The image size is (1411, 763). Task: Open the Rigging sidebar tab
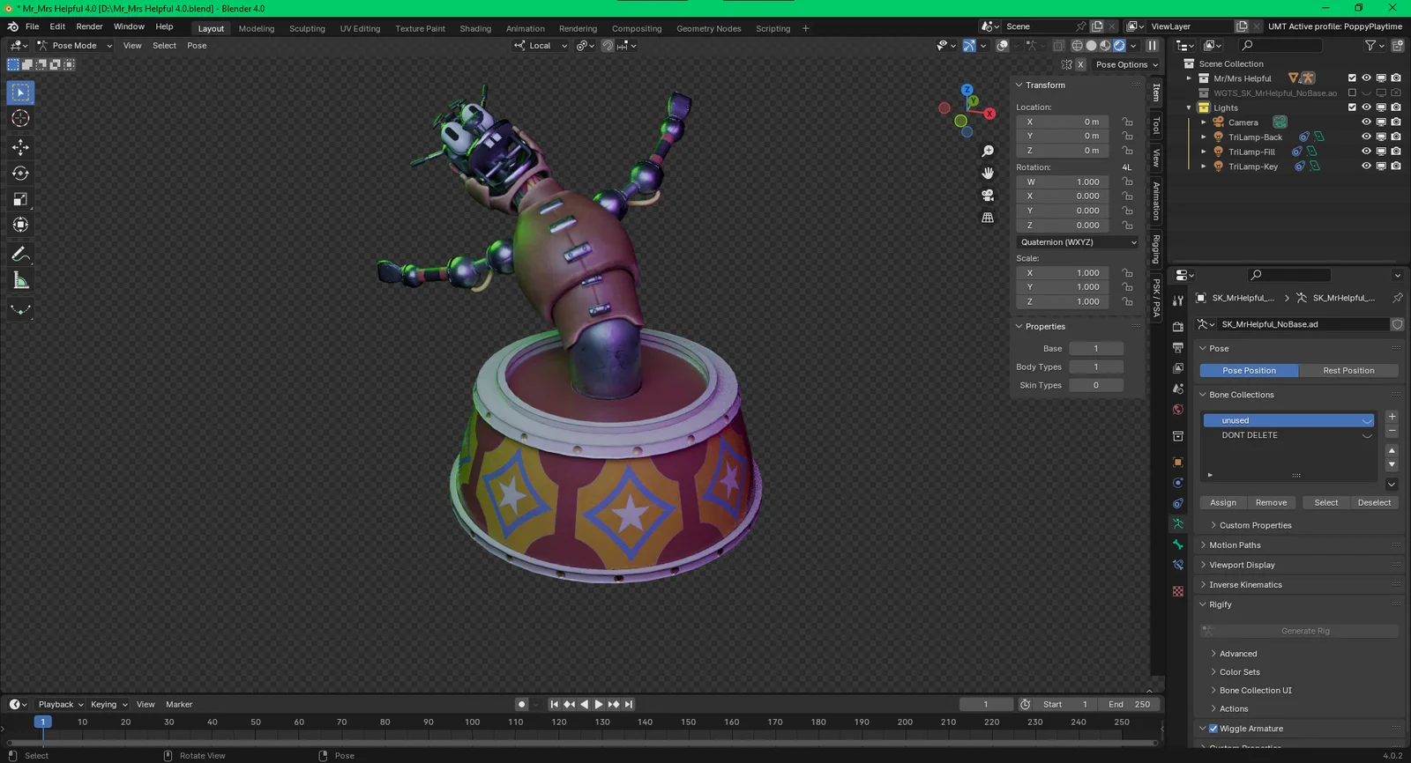pyautogui.click(x=1156, y=248)
